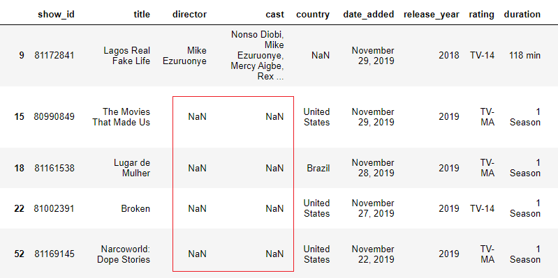Click the date_added column header
This screenshot has height=278, width=558.
tap(368, 15)
